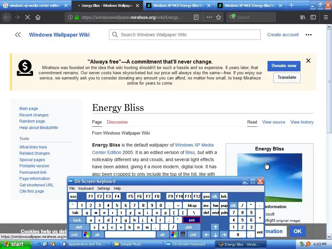
Task: Toggle the left ctrl key
Action: 74,235
